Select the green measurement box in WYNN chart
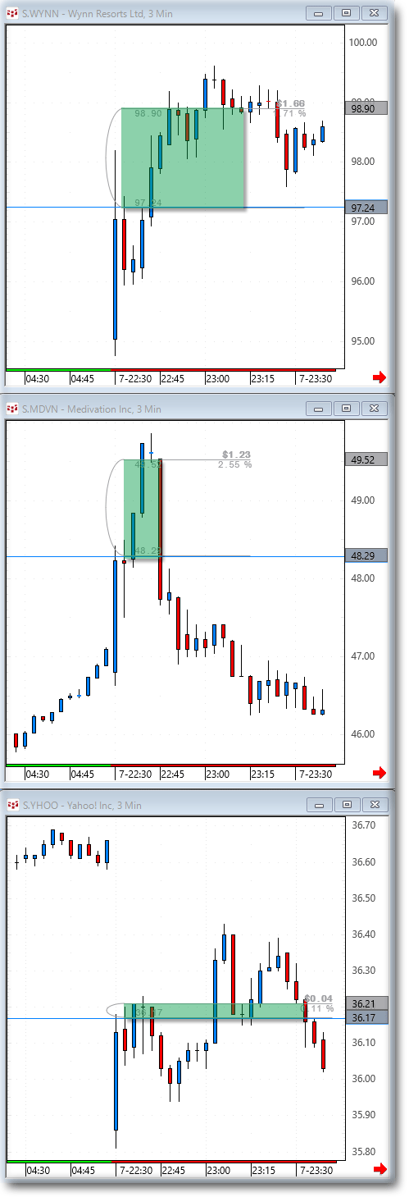409x1197 pixels. click(x=183, y=158)
